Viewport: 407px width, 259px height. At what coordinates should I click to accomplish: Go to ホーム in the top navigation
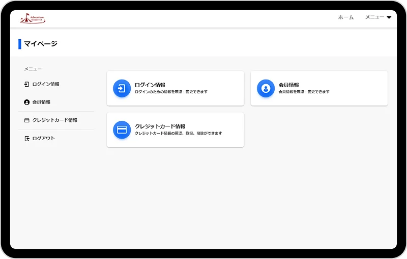coord(346,17)
